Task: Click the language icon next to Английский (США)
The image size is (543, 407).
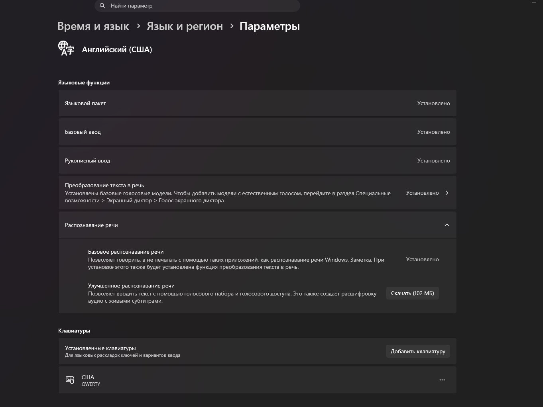Action: [x=66, y=48]
